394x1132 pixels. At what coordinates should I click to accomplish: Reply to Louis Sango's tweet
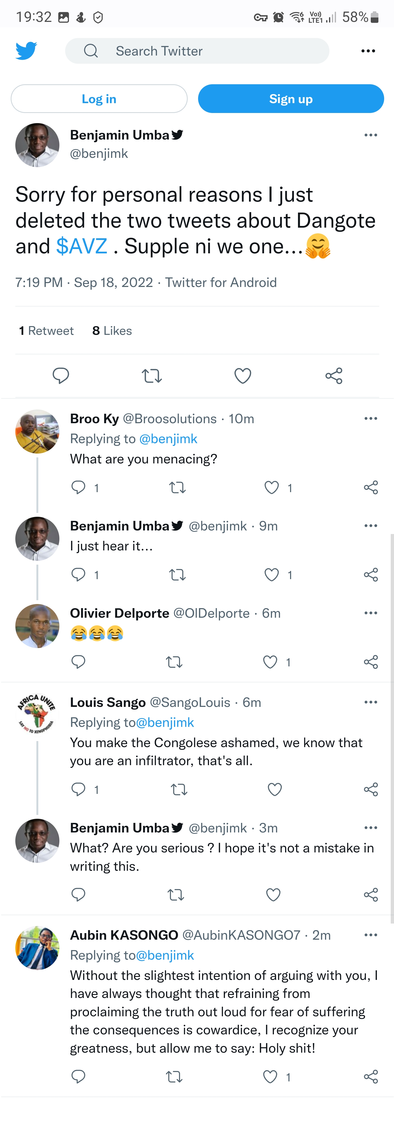coord(78,789)
